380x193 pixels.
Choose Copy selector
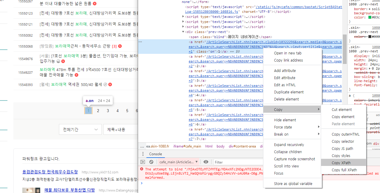pyautogui.click(x=343, y=141)
